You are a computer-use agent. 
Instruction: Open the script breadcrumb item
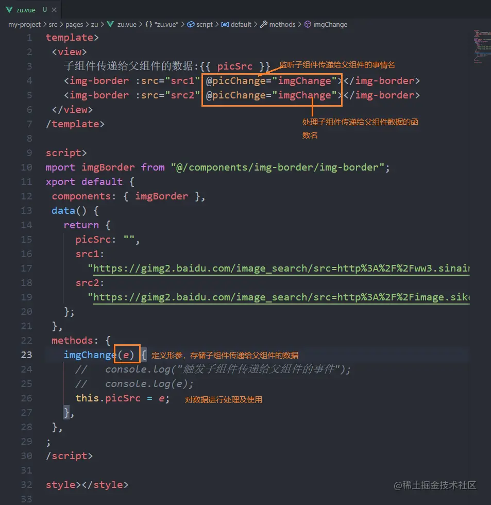point(205,25)
